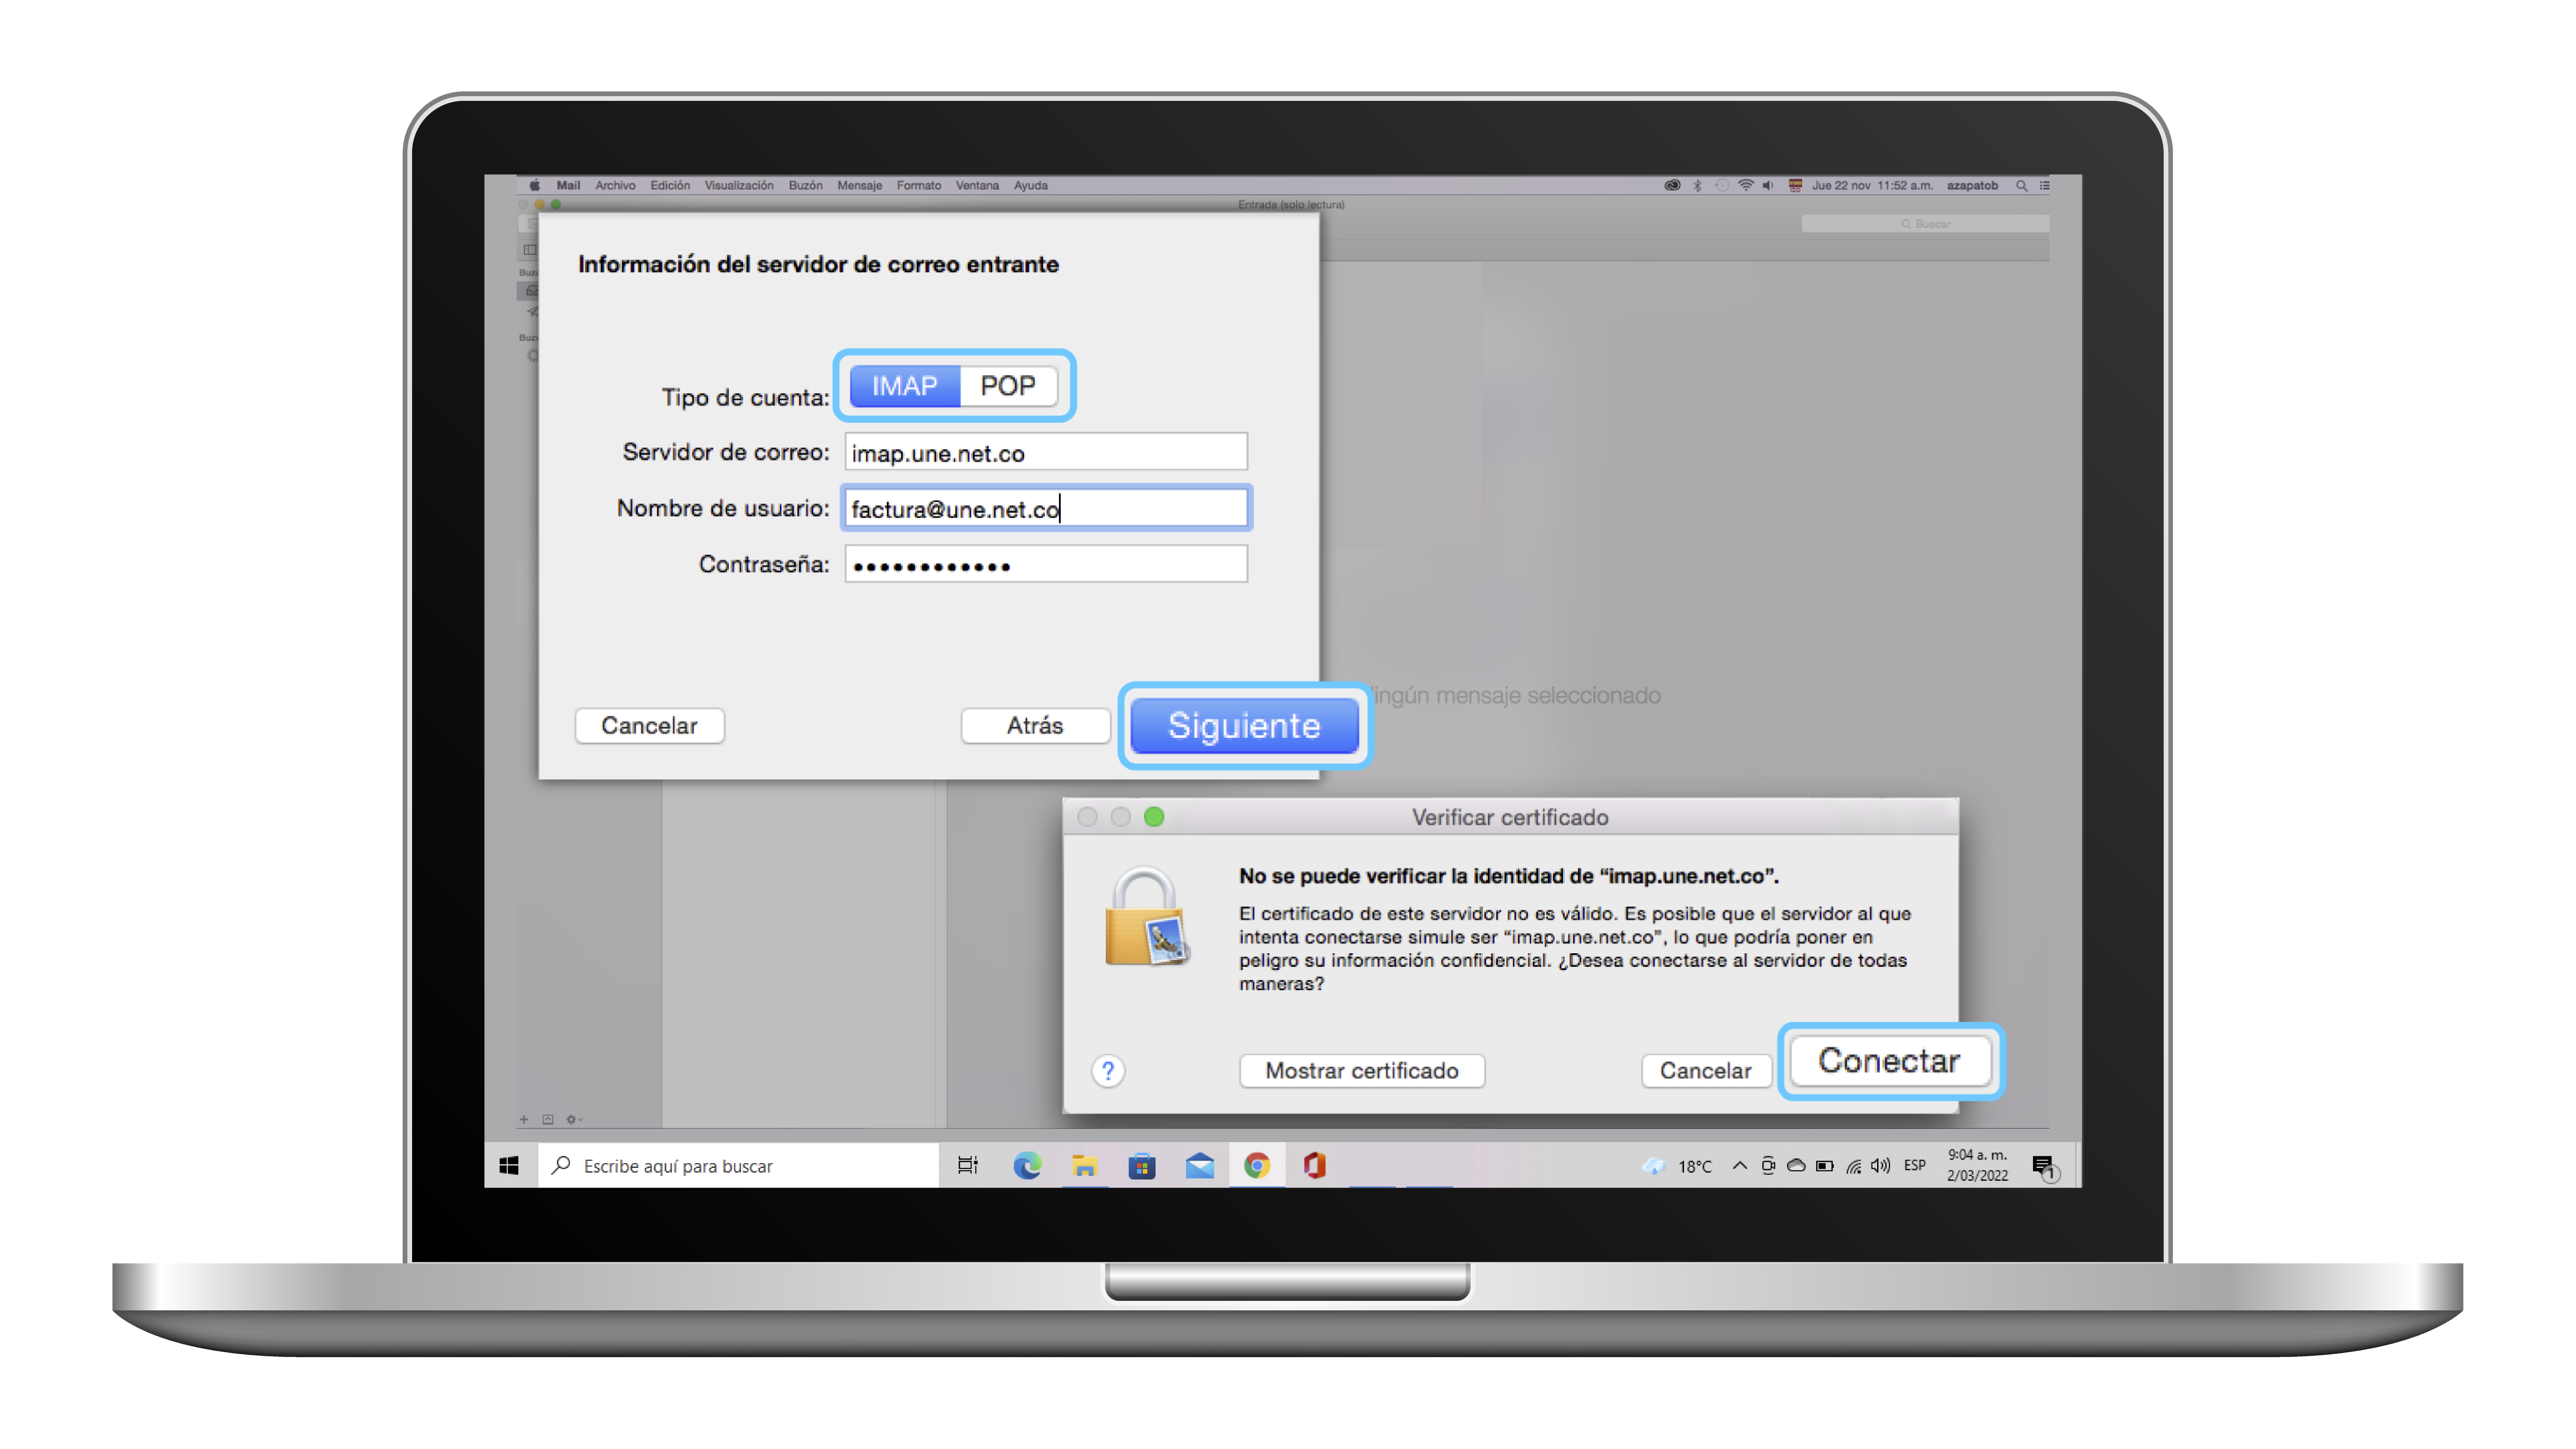This screenshot has width=2576, height=1449.
Task: Open Spotlight search magnifier
Action: coord(2021,186)
